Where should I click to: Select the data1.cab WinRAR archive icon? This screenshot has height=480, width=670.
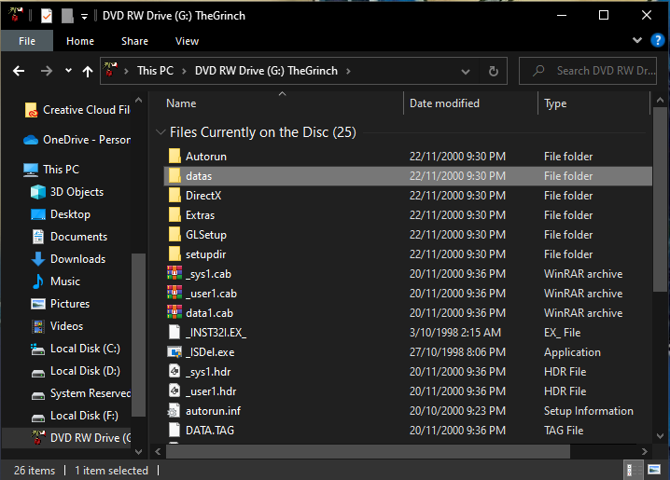174,313
